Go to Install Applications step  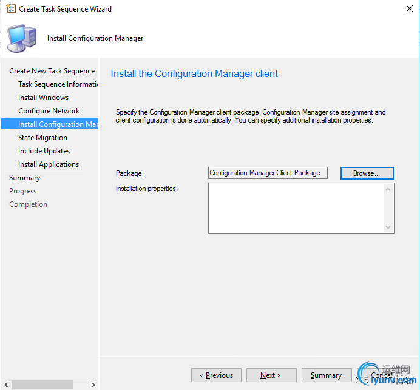[x=49, y=164]
